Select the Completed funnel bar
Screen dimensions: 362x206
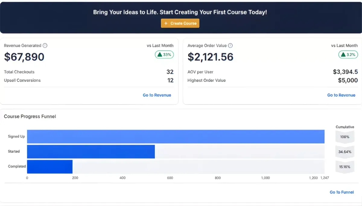coord(50,167)
